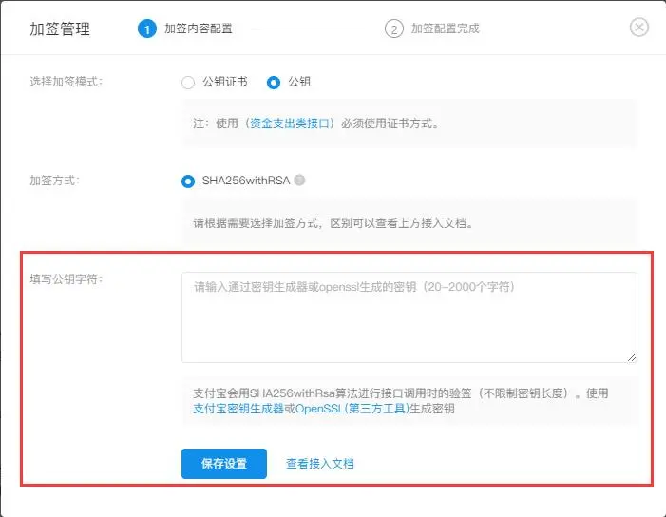Viewport: 666px width, 517px height.
Task: Click the step 1 circle icon
Action: pyautogui.click(x=146, y=29)
